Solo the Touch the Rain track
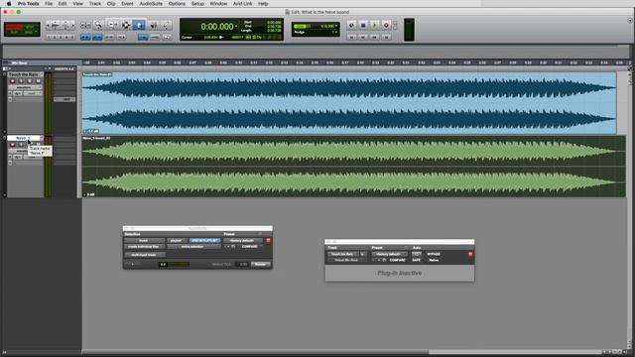Image resolution: width=635 pixels, height=357 pixels. [29, 81]
